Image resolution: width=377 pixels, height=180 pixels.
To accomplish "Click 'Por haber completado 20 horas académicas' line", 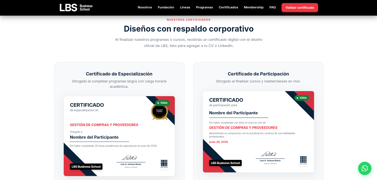I will pyautogui.click(x=113, y=146).
